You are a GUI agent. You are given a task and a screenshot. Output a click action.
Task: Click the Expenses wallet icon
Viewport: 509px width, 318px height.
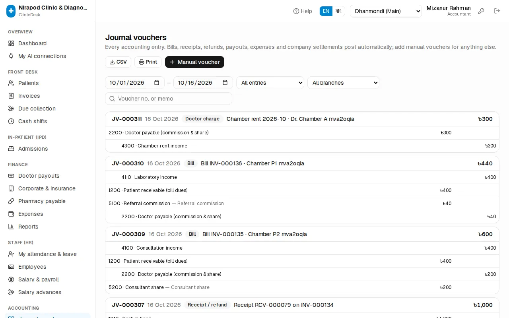11,214
